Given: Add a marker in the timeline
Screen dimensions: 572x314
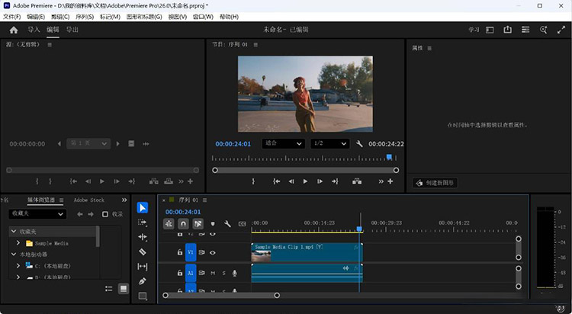Looking at the screenshot, I should [213, 224].
